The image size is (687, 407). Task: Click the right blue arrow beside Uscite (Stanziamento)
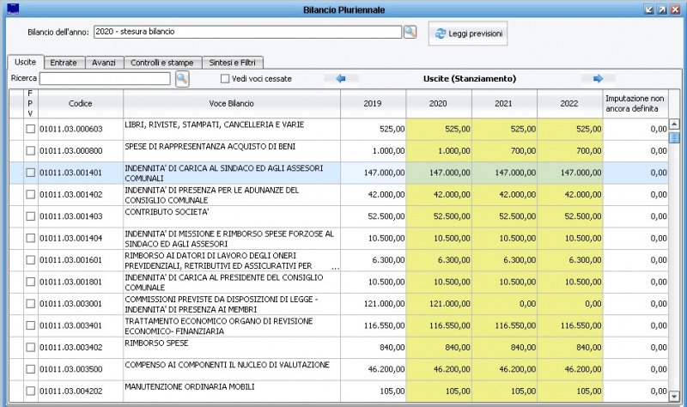click(x=598, y=78)
